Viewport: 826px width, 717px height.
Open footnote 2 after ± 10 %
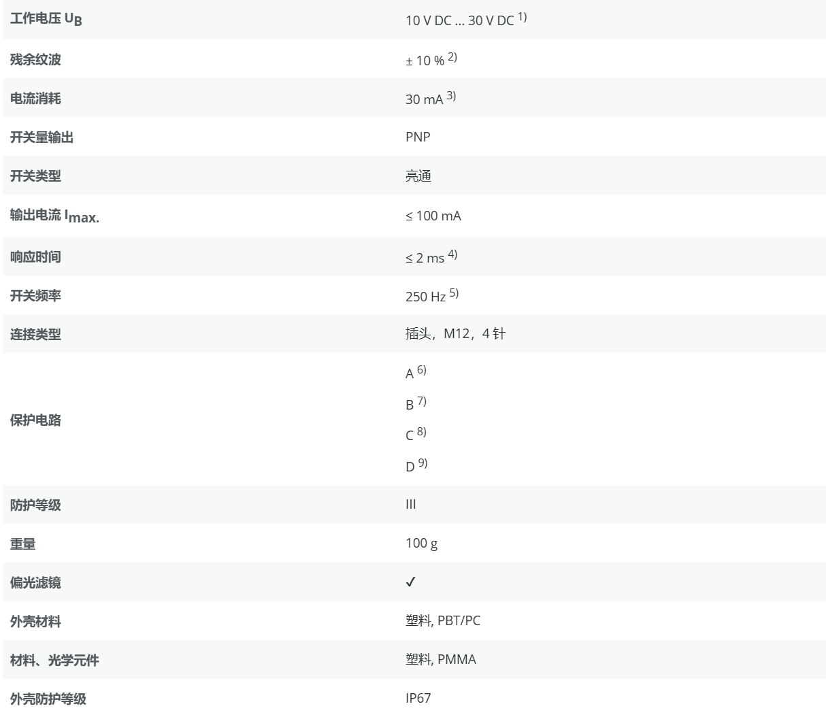pyautogui.click(x=452, y=57)
